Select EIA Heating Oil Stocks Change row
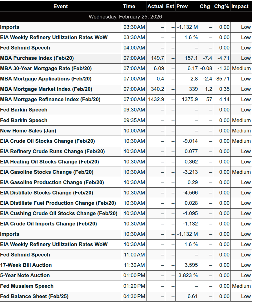 (x=49, y=162)
